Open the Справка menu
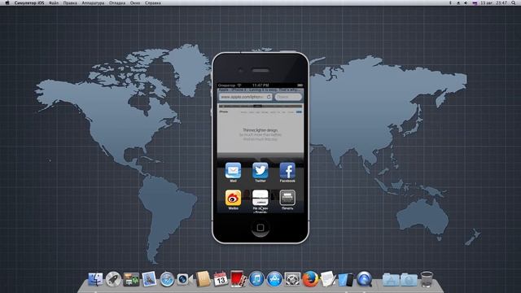521x293 pixels. click(153, 2)
